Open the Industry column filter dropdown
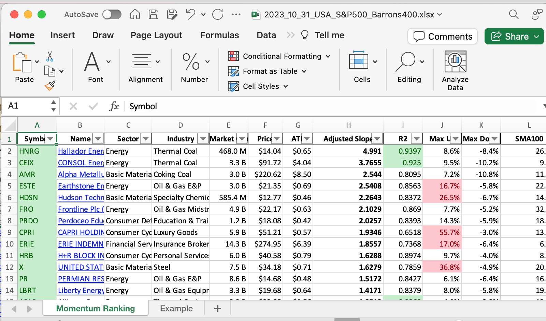Image resolution: width=546 pixels, height=321 pixels. (203, 139)
